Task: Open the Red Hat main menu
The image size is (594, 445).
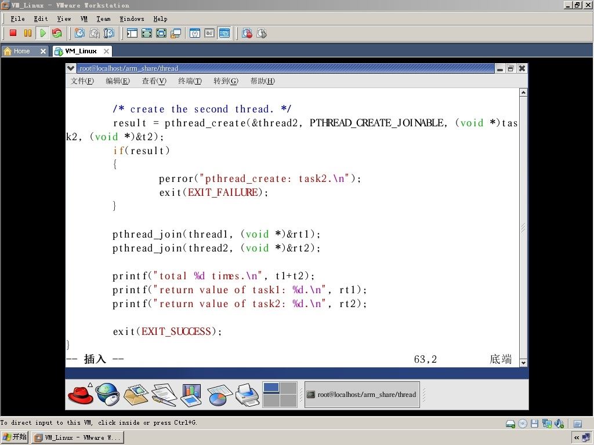Action: pyautogui.click(x=81, y=394)
